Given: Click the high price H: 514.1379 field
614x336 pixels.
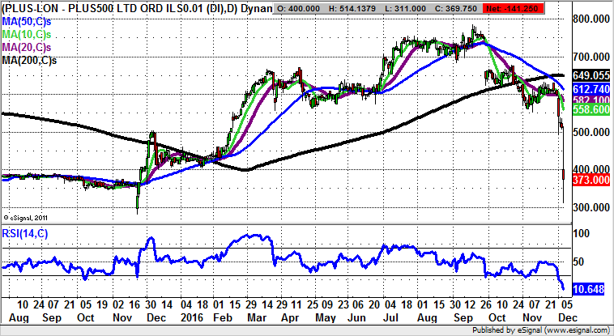Looking at the screenshot, I should [x=369, y=6].
